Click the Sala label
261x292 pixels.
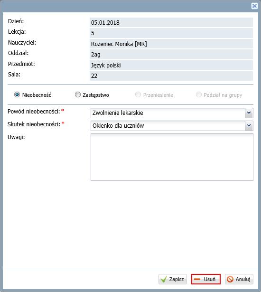coord(14,75)
